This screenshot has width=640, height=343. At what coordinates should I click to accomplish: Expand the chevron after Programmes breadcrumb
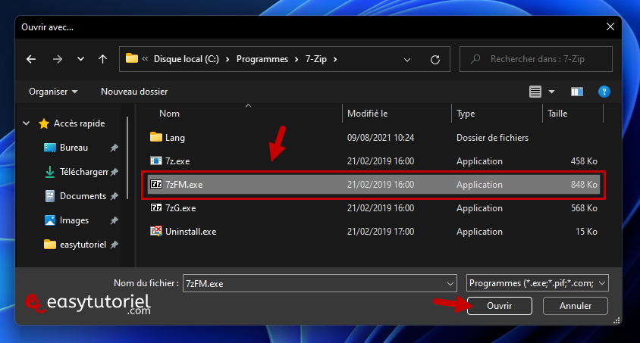[x=296, y=60]
